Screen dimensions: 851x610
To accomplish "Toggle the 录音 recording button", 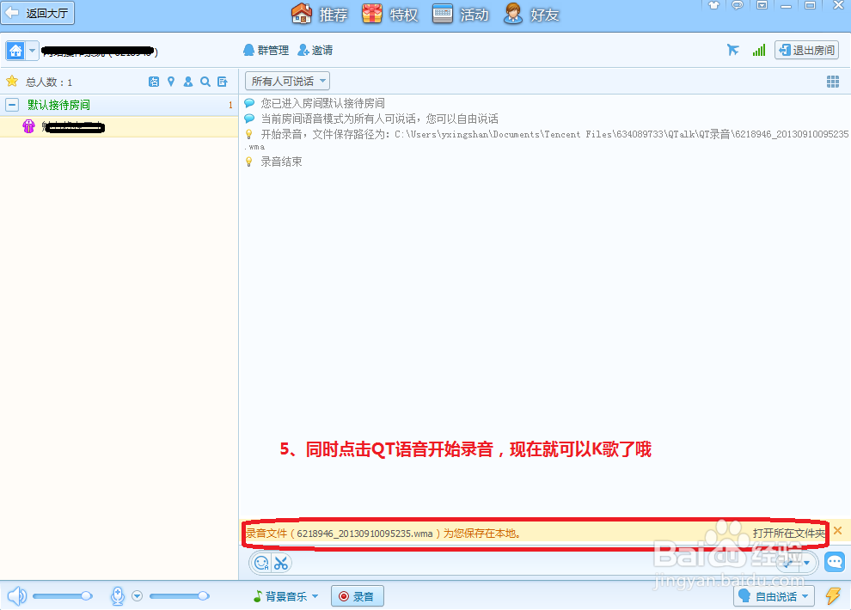I will [357, 595].
